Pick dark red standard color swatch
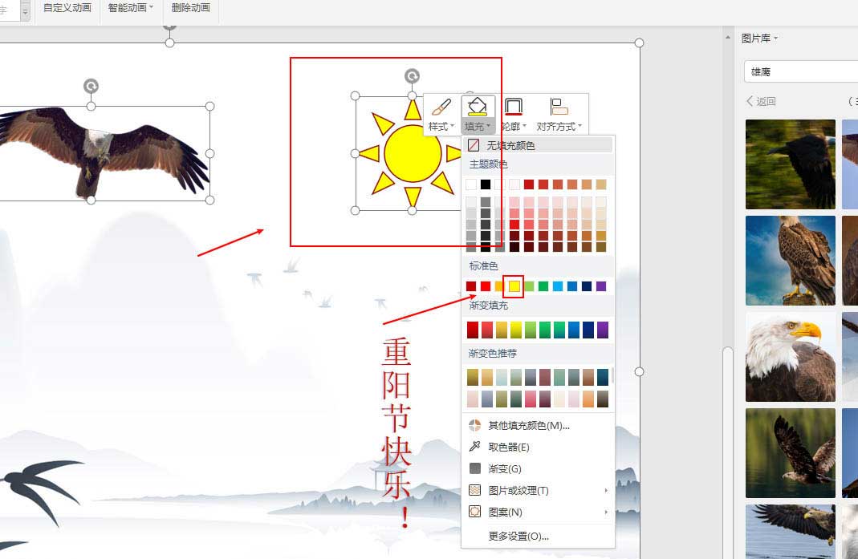The width and height of the screenshot is (858, 559). [471, 286]
